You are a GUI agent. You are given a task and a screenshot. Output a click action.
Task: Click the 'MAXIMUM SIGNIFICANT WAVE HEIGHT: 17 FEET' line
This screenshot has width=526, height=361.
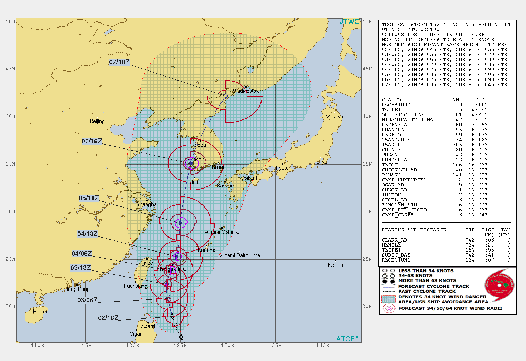[x=446, y=45]
